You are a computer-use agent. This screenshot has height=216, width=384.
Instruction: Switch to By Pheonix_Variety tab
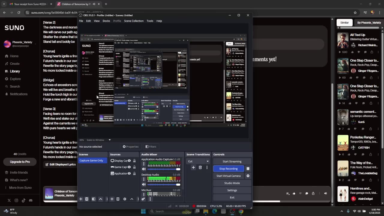coord(369,22)
